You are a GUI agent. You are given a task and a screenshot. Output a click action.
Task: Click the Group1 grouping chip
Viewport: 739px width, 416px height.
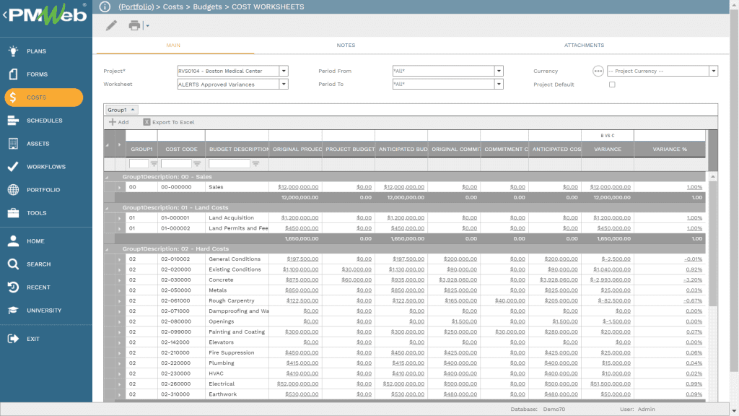point(121,110)
